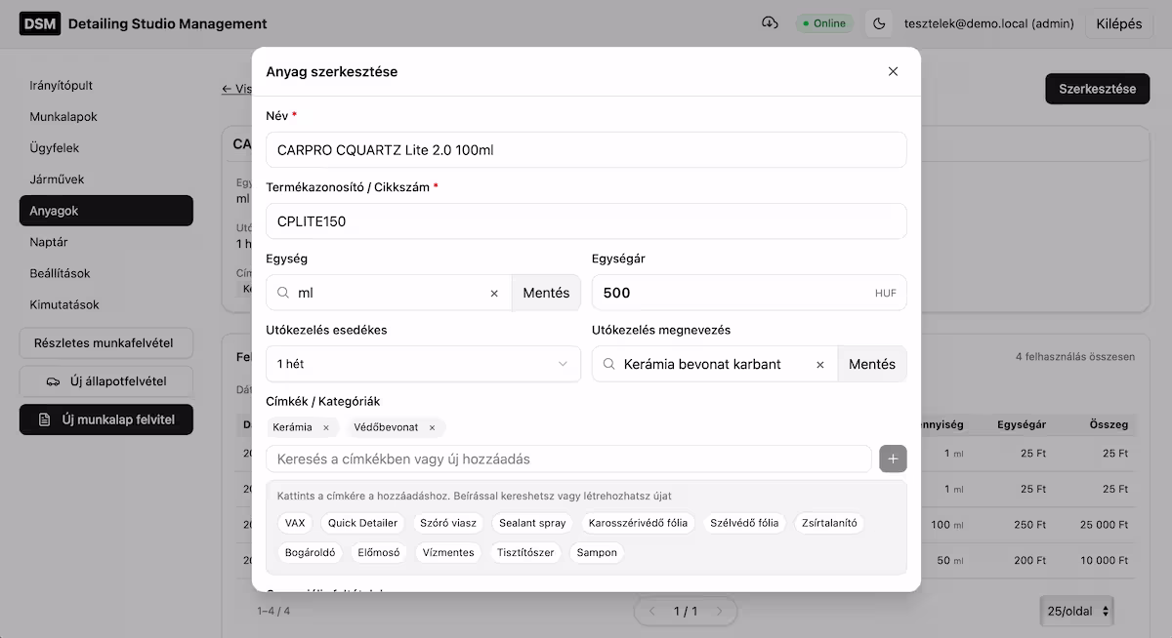Image resolution: width=1172 pixels, height=638 pixels.
Task: Click Új állapotfelvétel button
Action: point(106,381)
